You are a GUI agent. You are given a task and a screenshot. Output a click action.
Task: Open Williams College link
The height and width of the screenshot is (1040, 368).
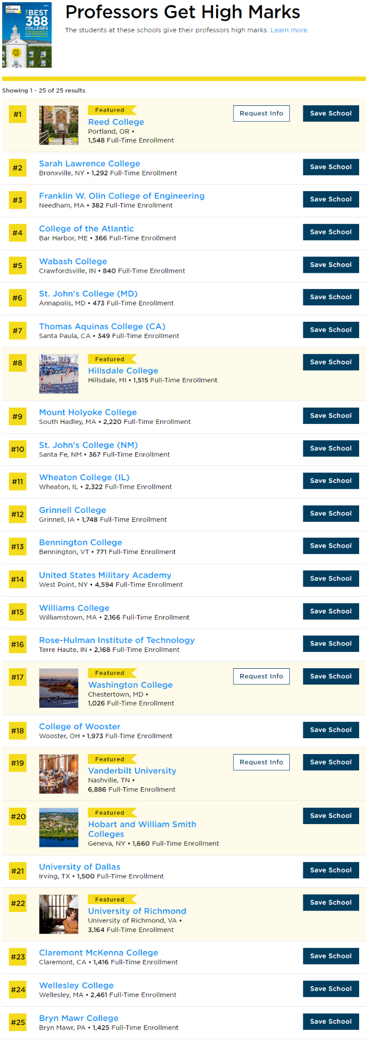pyautogui.click(x=74, y=608)
